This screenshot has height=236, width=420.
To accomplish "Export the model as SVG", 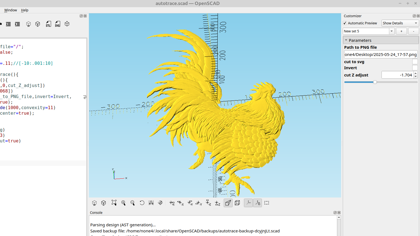I will 58,24.
